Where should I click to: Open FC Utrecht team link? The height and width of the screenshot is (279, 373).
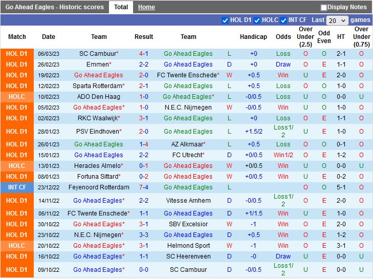pos(187,155)
